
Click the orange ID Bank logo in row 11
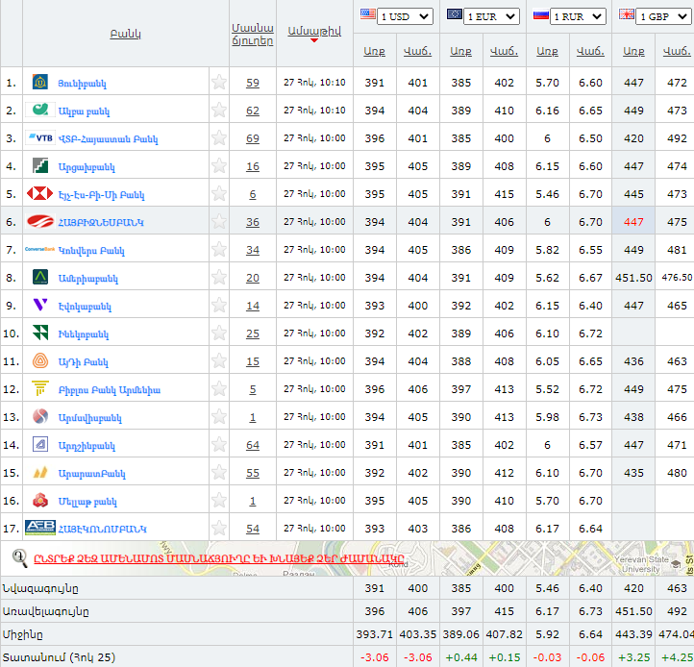40,360
